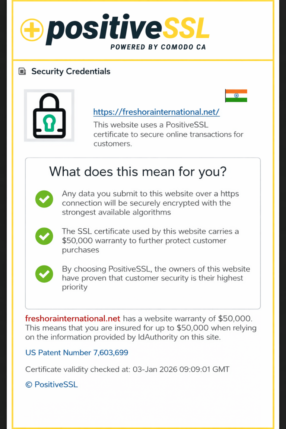Click the green checkmark beside $50,000 warranty text

pyautogui.click(x=44, y=236)
